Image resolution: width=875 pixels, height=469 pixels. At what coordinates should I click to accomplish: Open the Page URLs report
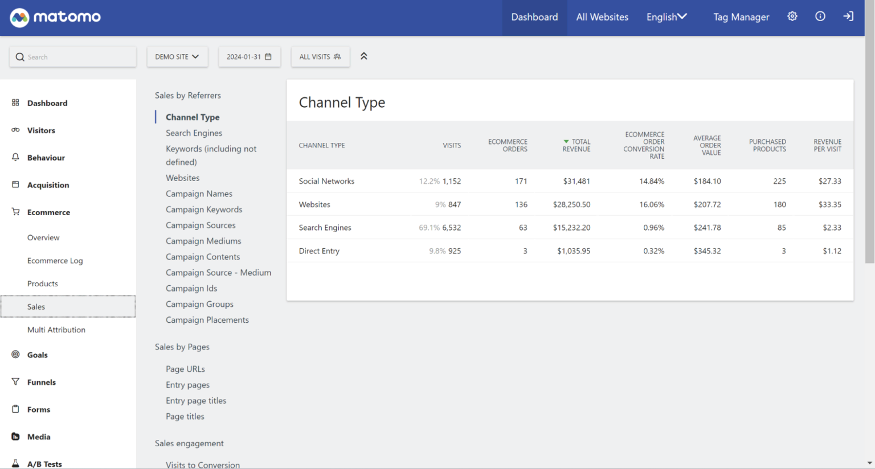pos(185,368)
